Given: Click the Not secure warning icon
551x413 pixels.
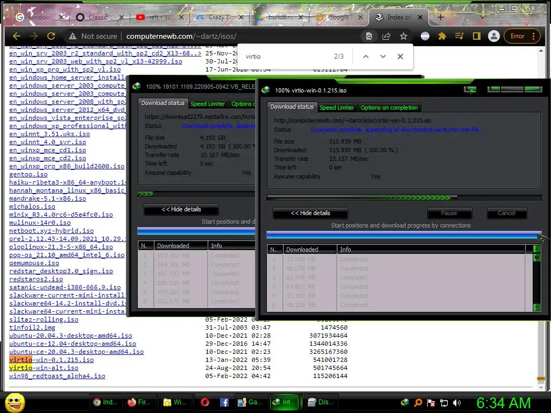Looking at the screenshot, I should tap(73, 36).
